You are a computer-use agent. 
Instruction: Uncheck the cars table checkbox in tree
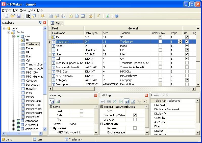click(18, 36)
